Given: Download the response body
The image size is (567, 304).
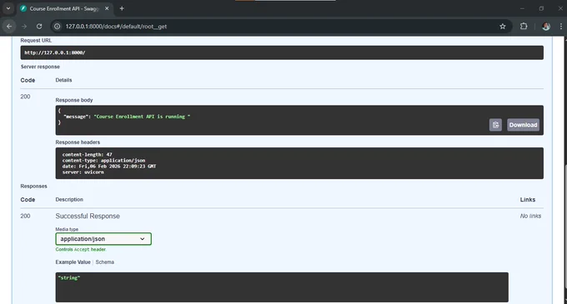Looking at the screenshot, I should coord(523,125).
